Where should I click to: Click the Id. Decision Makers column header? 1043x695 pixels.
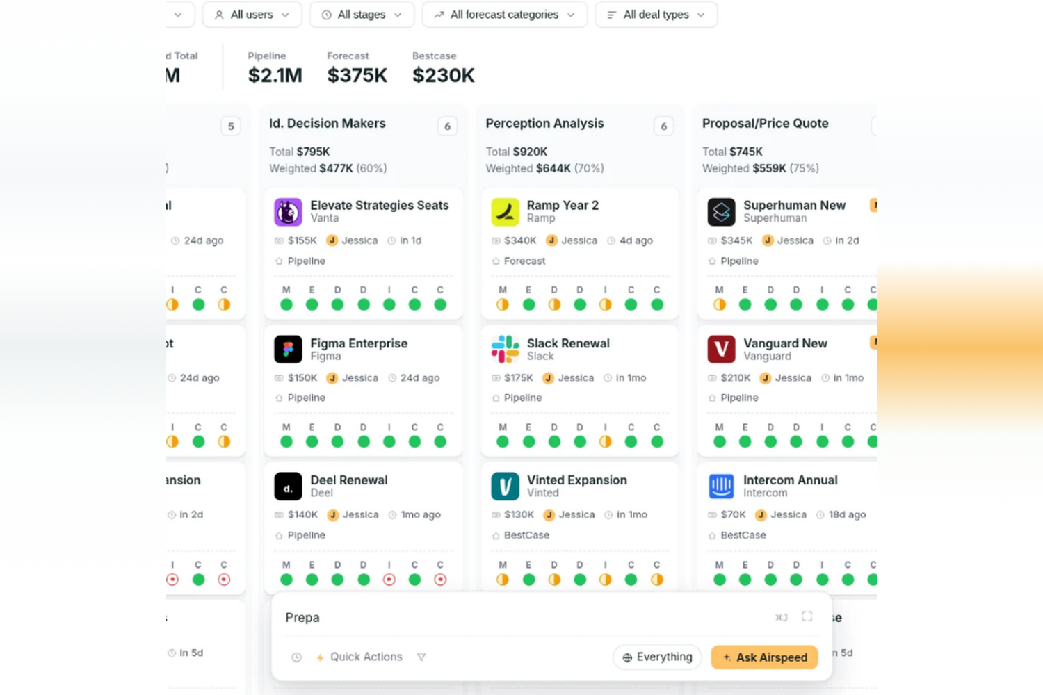(x=327, y=124)
